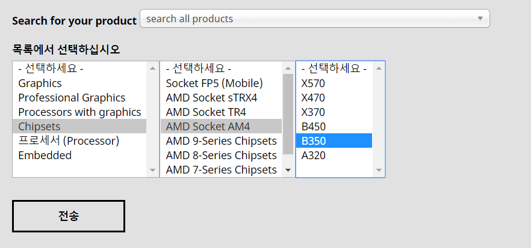This screenshot has height=248, width=531.
Task: Choose AMD 8-Series Chipsets
Action: pyautogui.click(x=221, y=155)
